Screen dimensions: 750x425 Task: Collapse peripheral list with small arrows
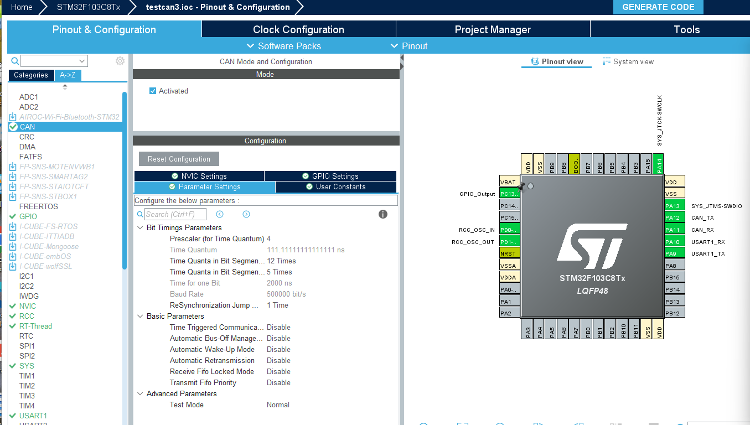65,86
